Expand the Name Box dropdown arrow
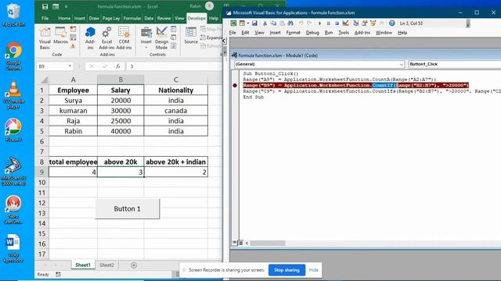The image size is (501, 281). point(70,66)
